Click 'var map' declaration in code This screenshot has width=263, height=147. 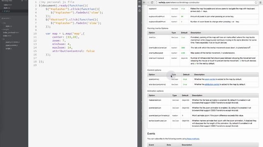[51, 33]
